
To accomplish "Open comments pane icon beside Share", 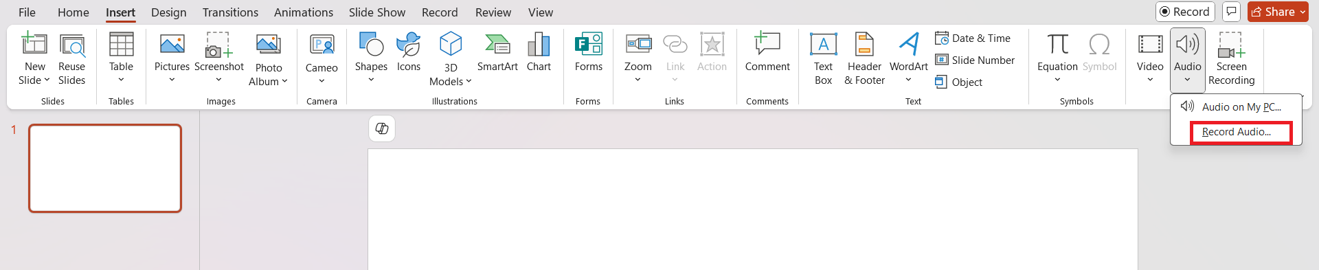I will point(1231,12).
